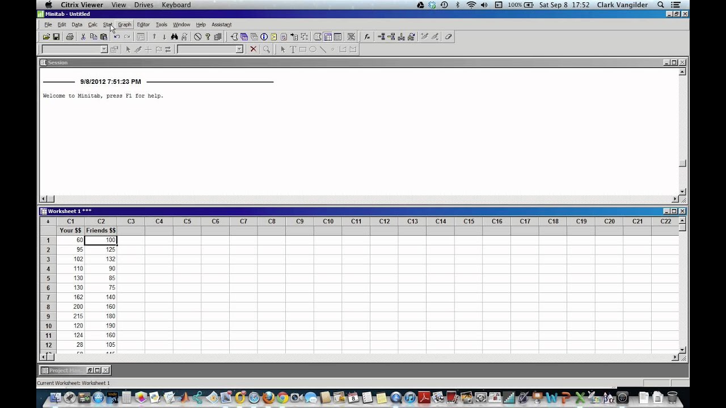Open the Graph menu
The height and width of the screenshot is (408, 726).
point(124,24)
